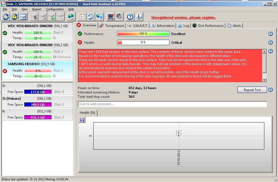The image size is (278, 182).
Task: Click the disk with stethoscope toolbar icon
Action: click(34, 17)
